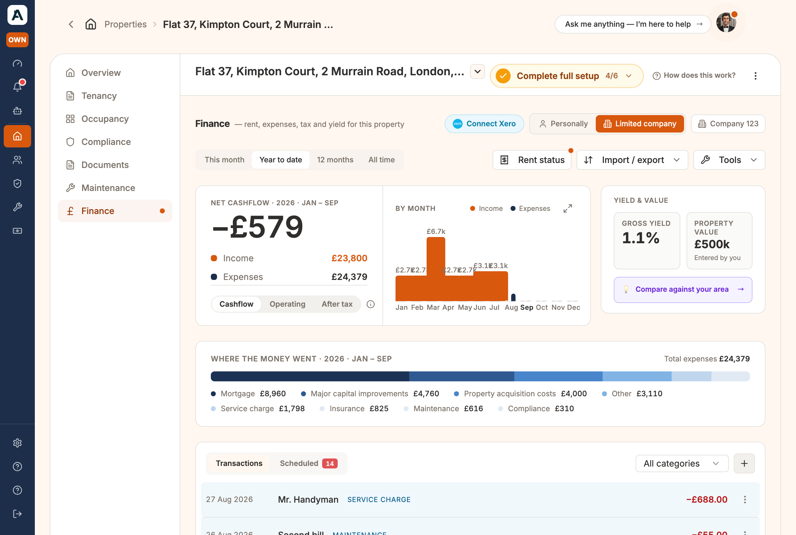
Task: Open Rent status
Action: click(x=532, y=160)
